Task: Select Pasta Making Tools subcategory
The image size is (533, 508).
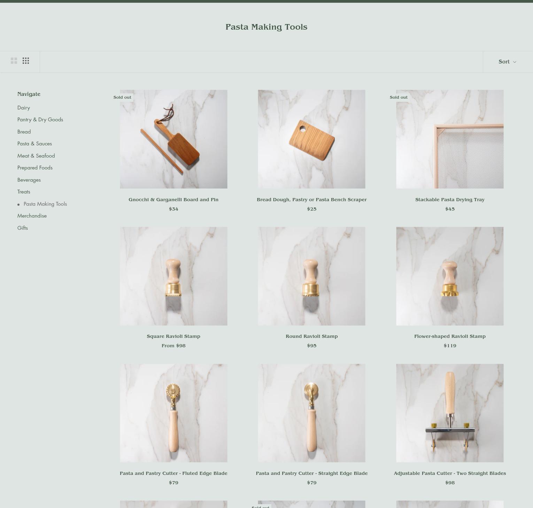Action: 45,204
